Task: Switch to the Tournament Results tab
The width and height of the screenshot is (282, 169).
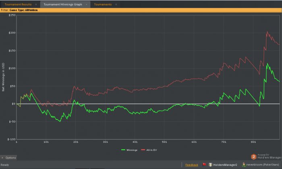Action: [18, 4]
